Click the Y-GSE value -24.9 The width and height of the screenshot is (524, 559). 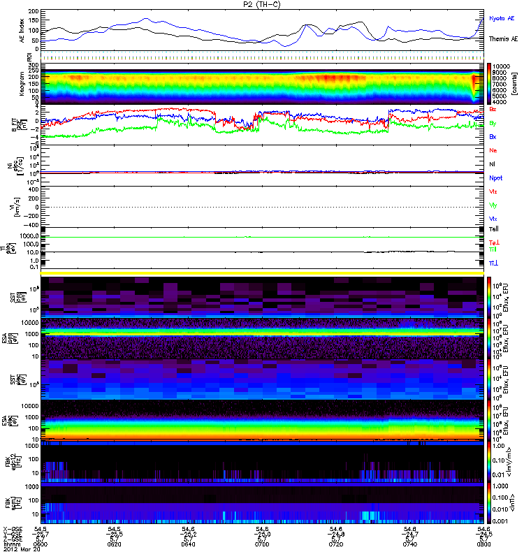336,535
